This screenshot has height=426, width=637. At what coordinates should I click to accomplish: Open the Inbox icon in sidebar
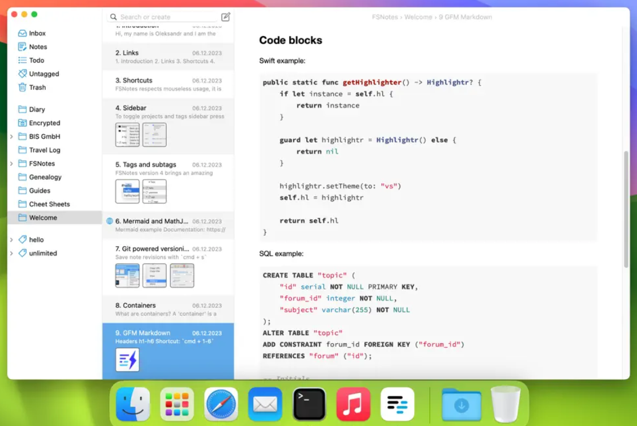(x=22, y=33)
